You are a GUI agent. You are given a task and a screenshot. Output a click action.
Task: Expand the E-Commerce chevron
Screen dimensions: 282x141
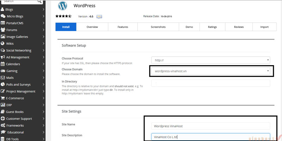click(43, 98)
